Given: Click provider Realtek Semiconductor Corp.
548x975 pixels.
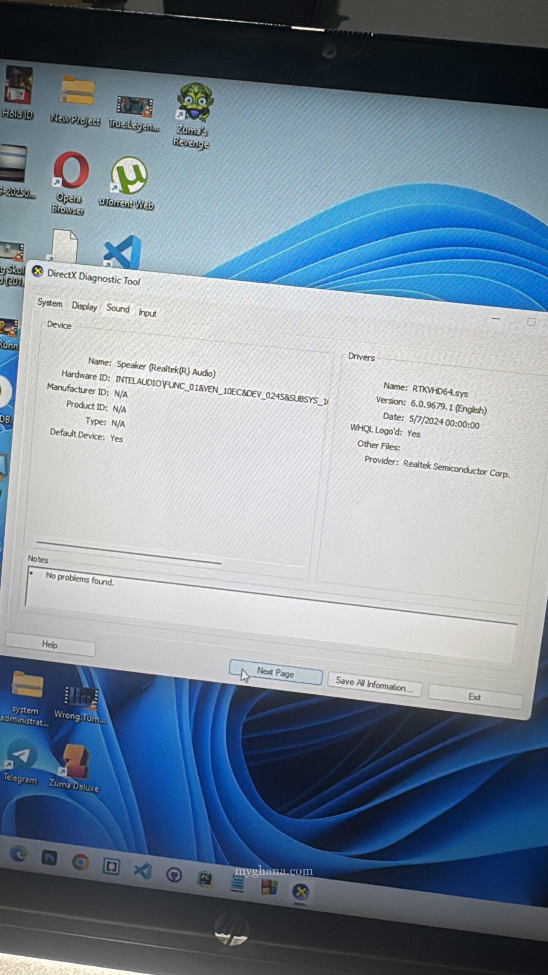Looking at the screenshot, I should point(456,469).
